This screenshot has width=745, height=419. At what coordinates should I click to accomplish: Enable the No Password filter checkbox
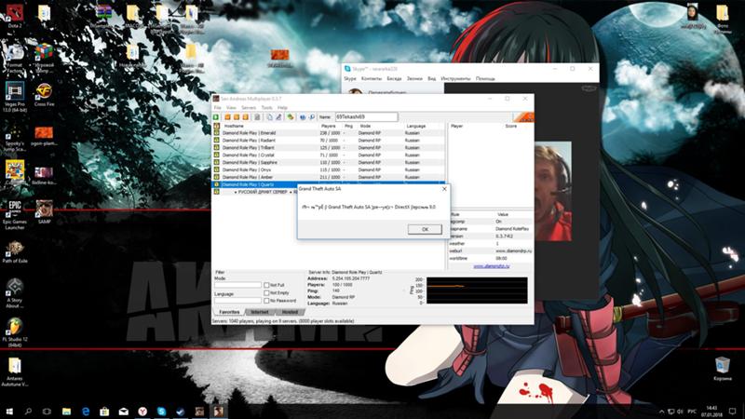266,301
